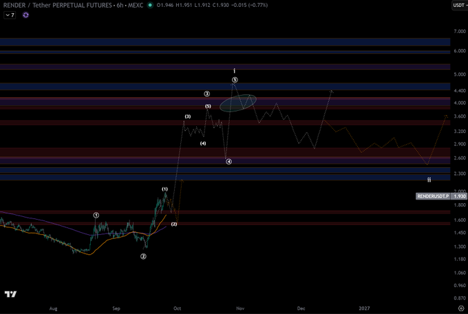This screenshot has width=468, height=314.
Task: Click the green market status dot
Action: pyautogui.click(x=150, y=5)
